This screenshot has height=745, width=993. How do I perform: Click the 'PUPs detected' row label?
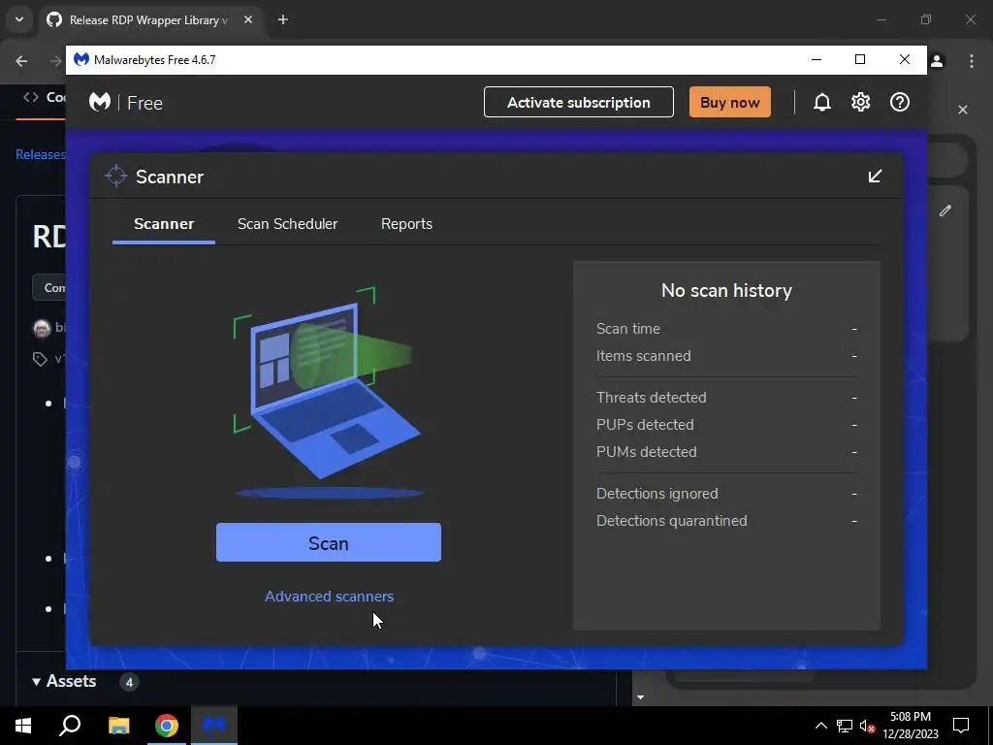pos(645,425)
